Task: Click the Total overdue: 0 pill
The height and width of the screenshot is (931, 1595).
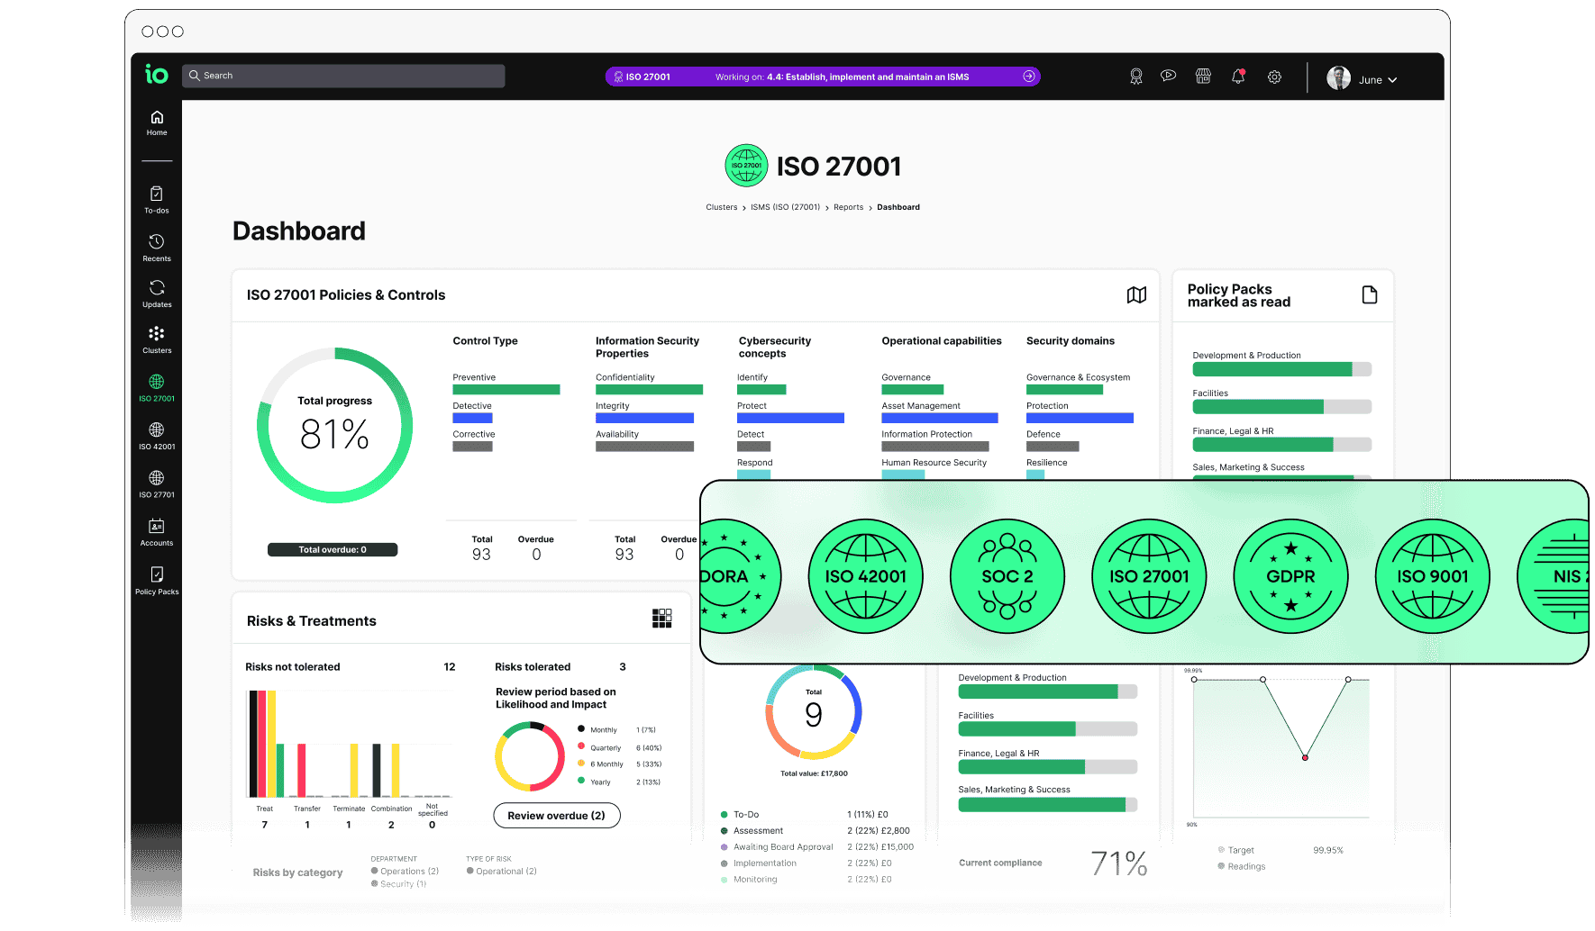Action: pos(333,549)
